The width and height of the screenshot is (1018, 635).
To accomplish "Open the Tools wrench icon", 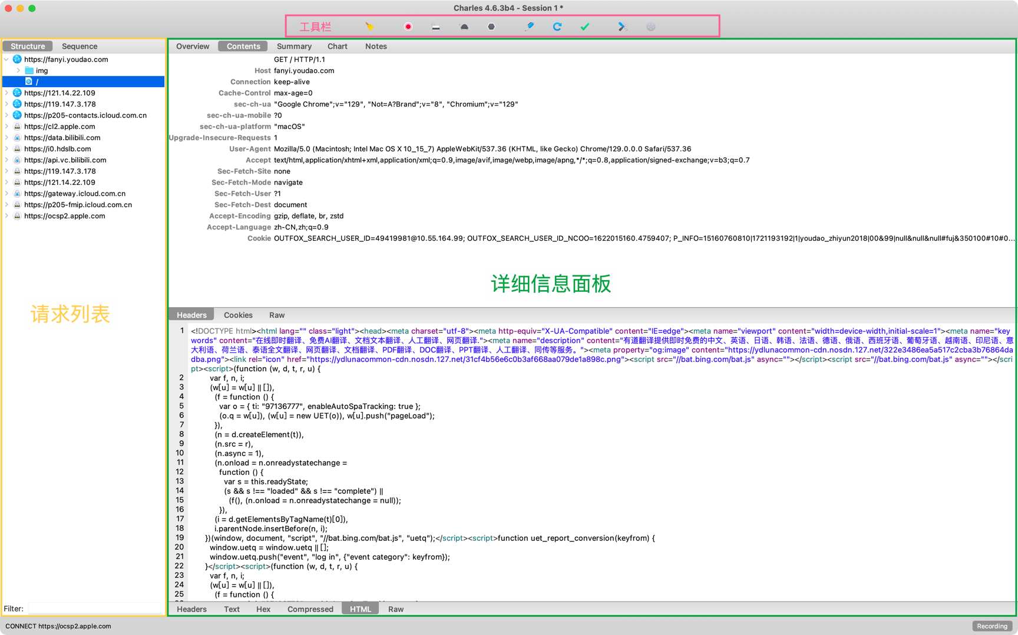I will coord(622,26).
